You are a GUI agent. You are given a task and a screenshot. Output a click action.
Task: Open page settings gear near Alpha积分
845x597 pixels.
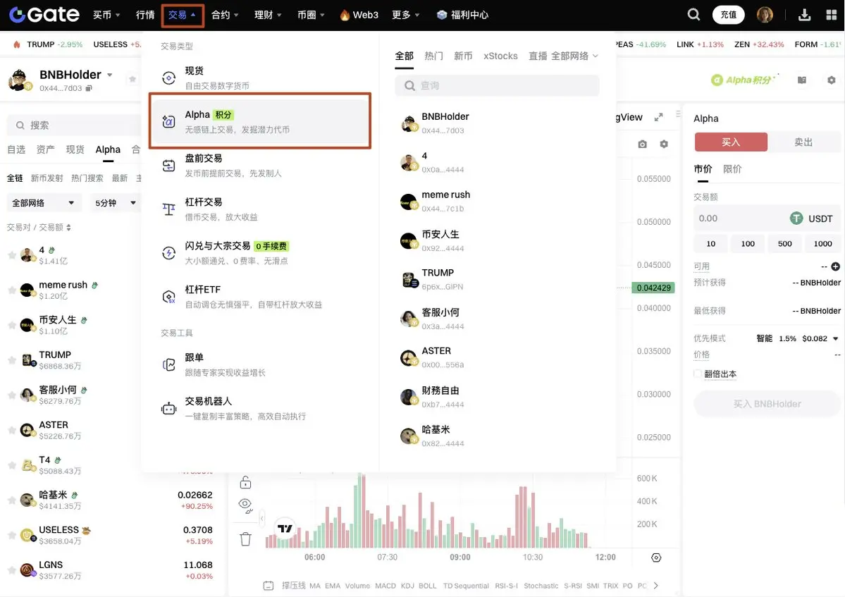pos(832,80)
